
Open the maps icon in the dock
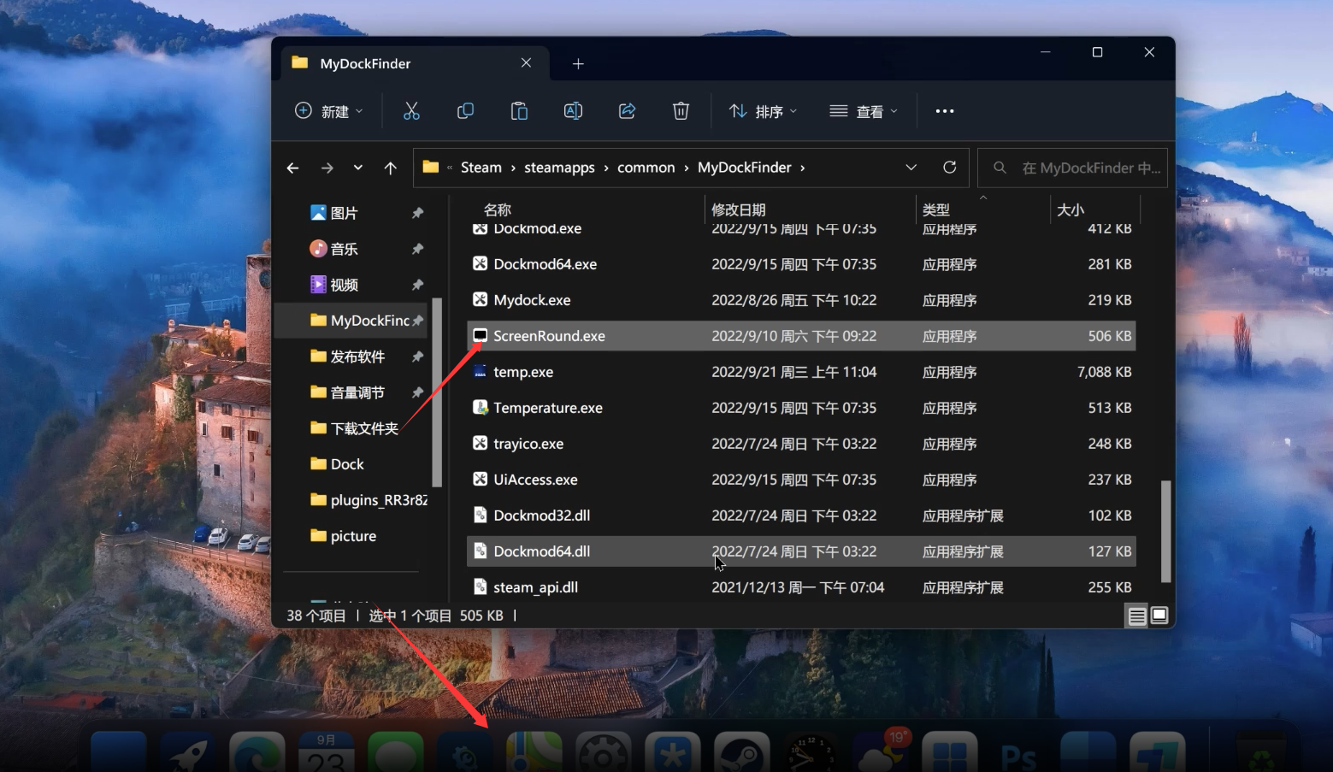[x=534, y=752]
